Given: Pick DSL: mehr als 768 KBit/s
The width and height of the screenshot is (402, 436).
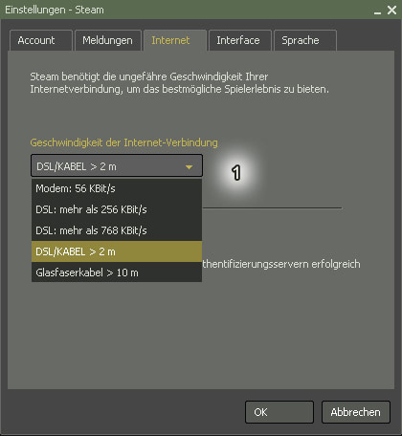Looking at the screenshot, I should pyautogui.click(x=117, y=230).
